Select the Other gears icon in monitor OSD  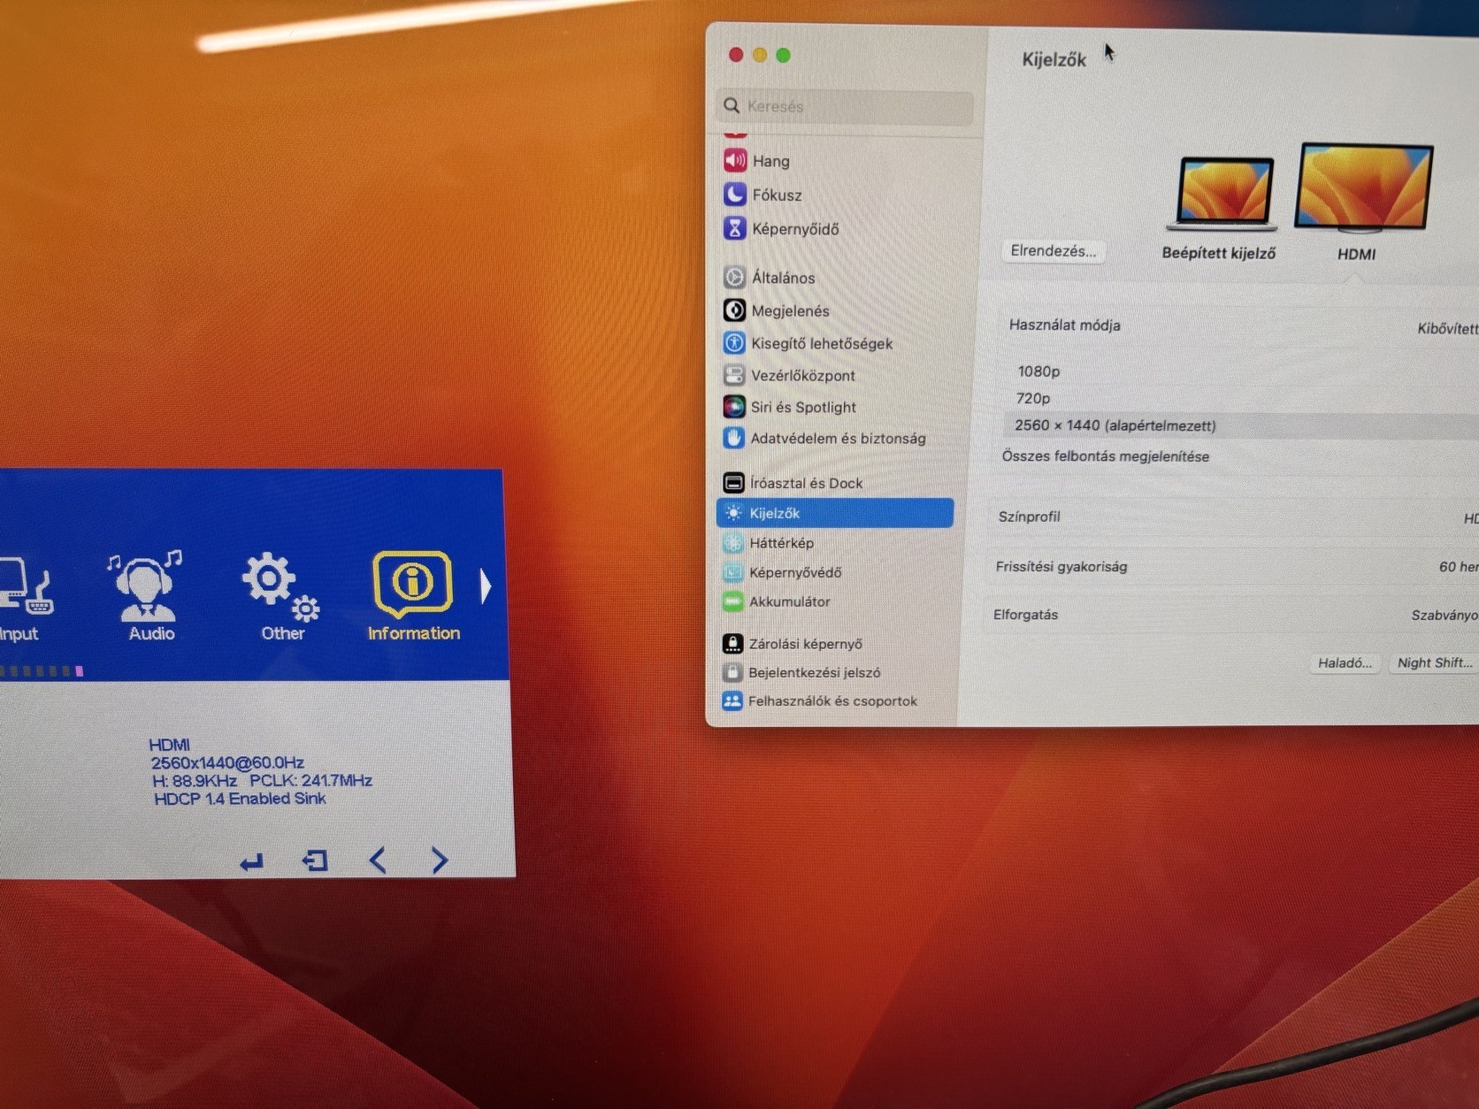pos(281,585)
